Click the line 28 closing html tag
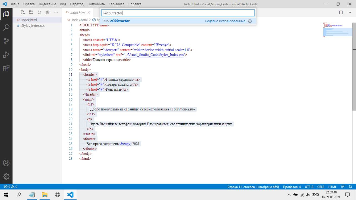Screen dimensions: 356x200 coord(85,159)
